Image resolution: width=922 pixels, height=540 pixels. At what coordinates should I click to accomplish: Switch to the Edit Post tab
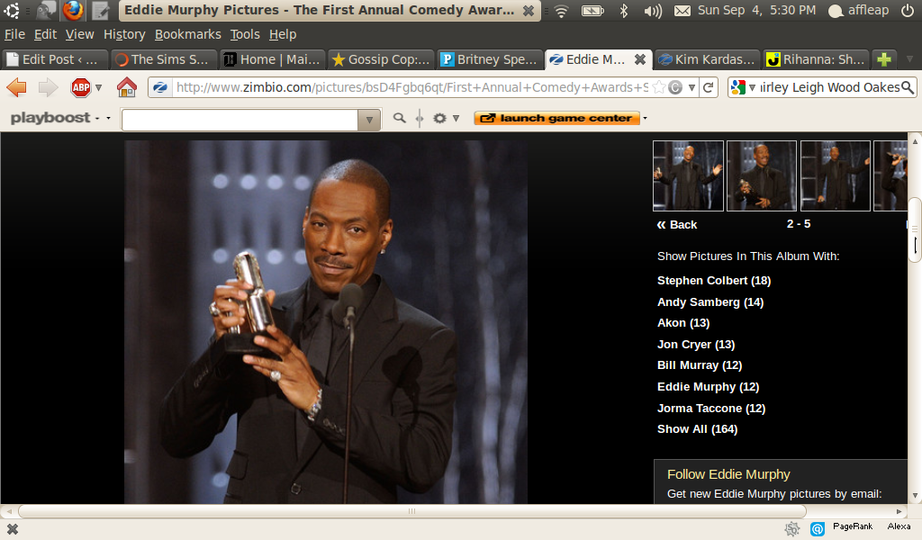pyautogui.click(x=55, y=59)
